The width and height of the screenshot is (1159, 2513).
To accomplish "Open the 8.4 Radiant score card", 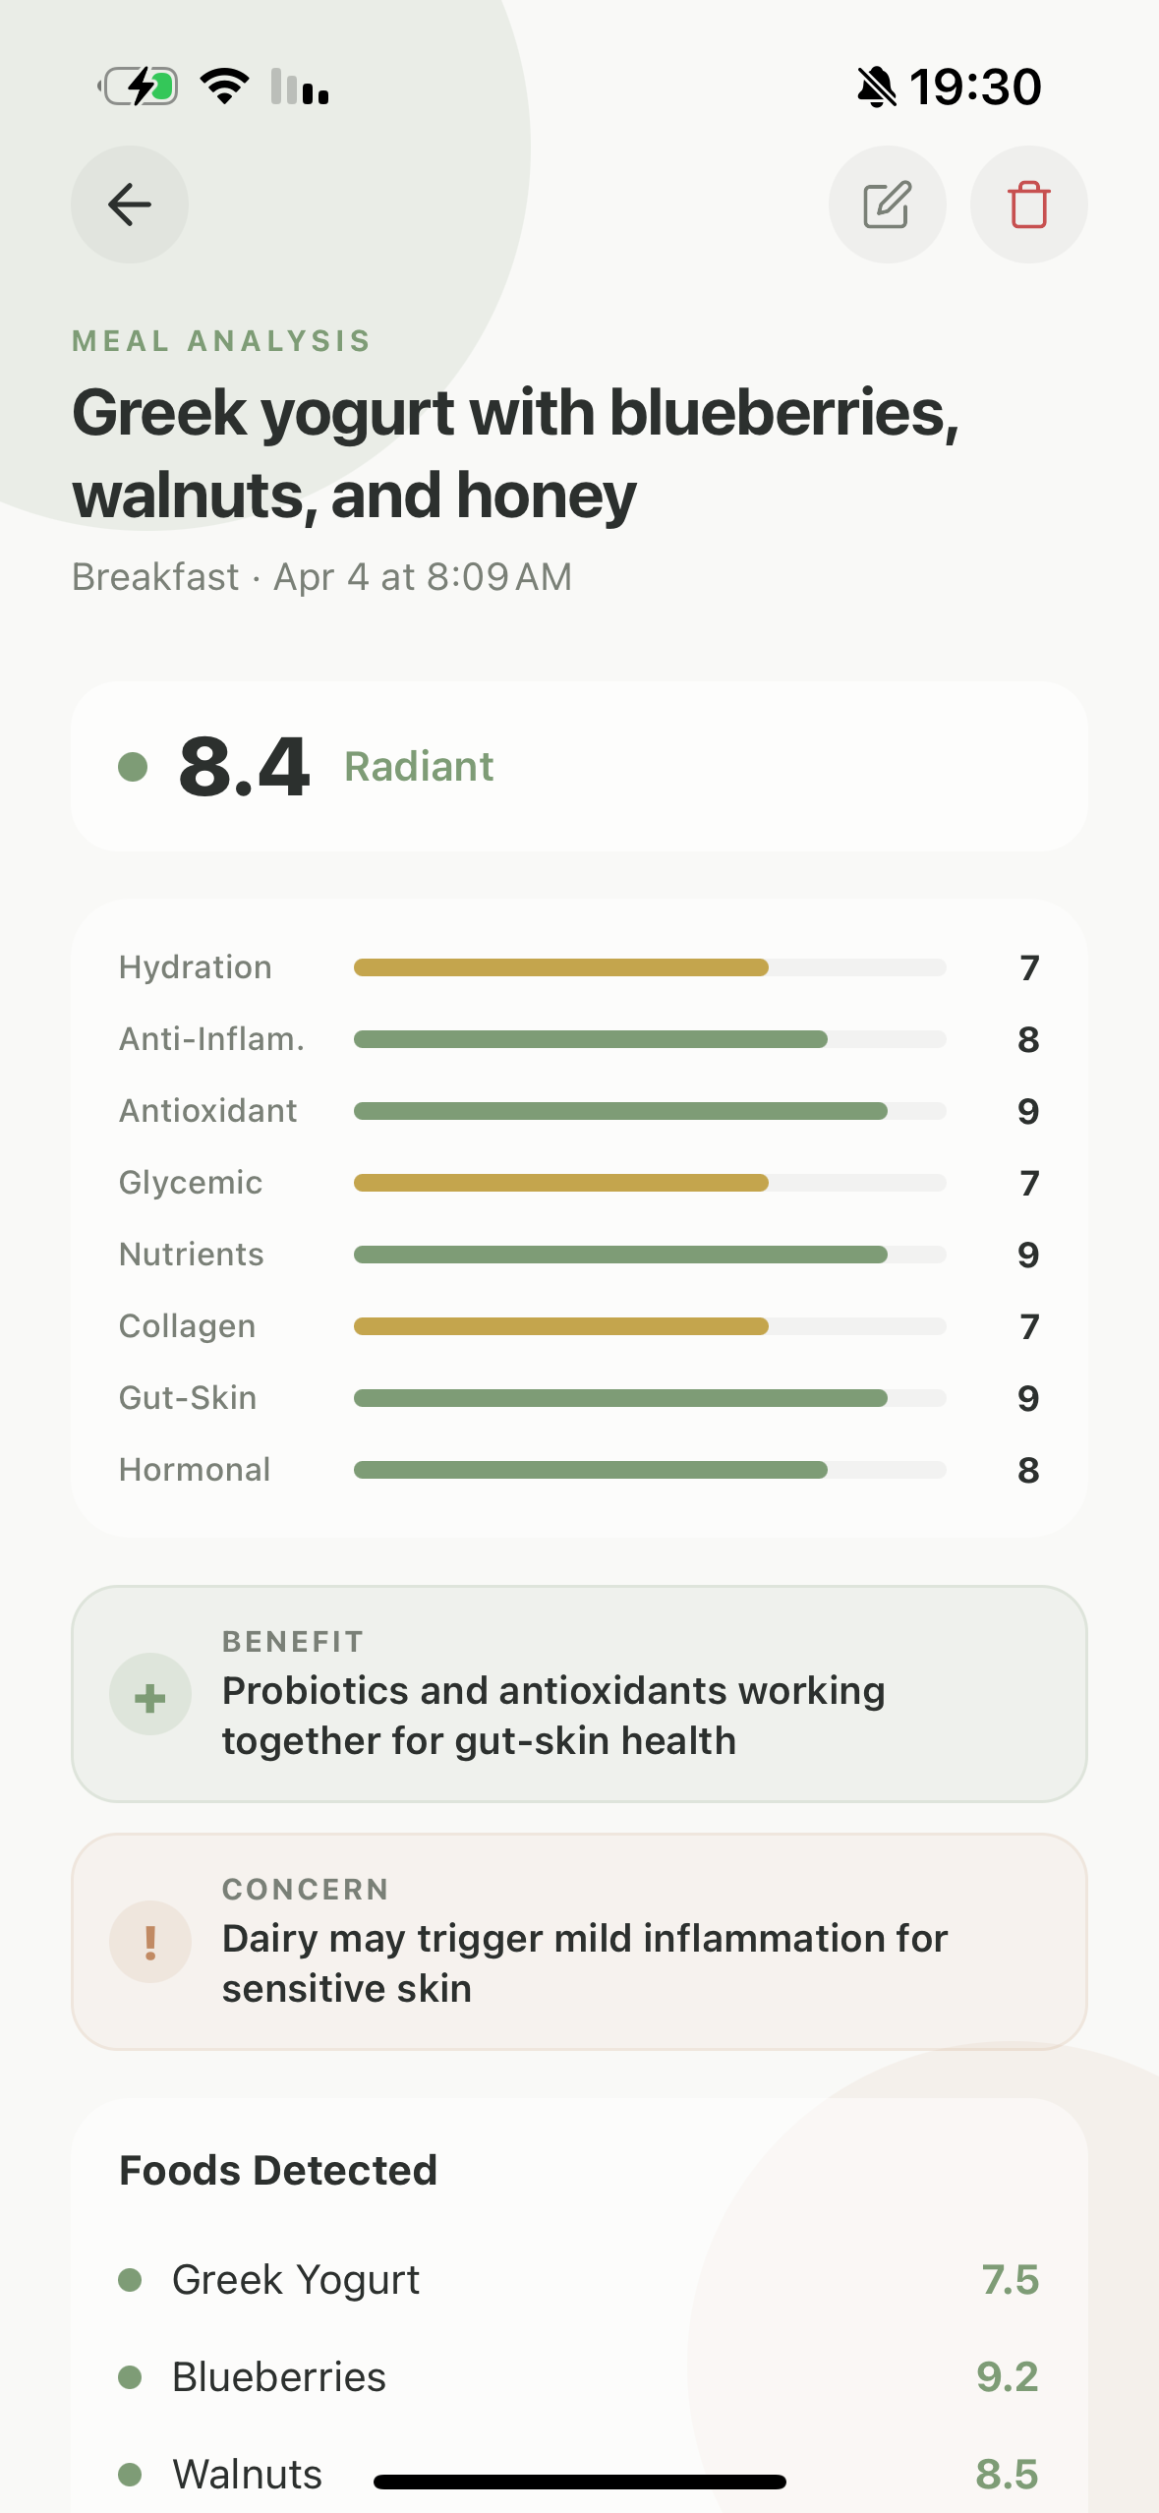I will pos(579,767).
